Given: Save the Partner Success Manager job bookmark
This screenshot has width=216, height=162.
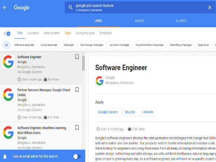Looking at the screenshot, I should pos(77,90).
